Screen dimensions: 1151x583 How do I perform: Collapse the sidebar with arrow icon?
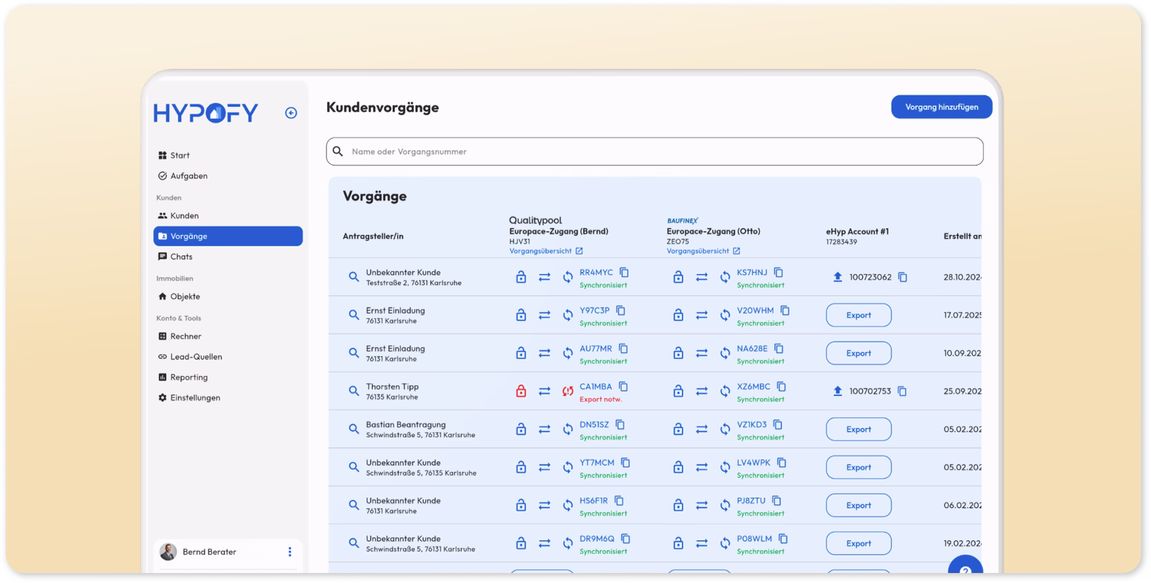coord(291,113)
